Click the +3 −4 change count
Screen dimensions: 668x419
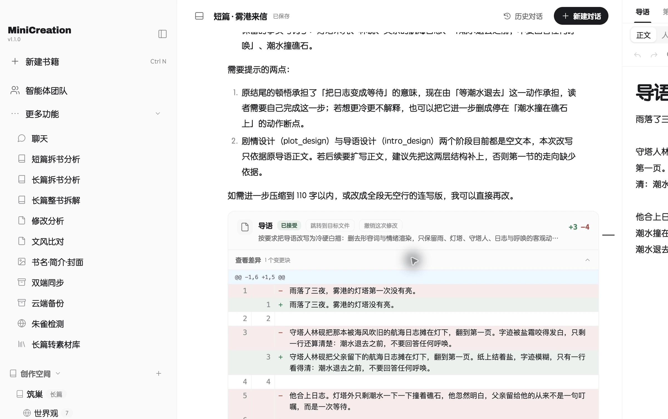pyautogui.click(x=579, y=227)
